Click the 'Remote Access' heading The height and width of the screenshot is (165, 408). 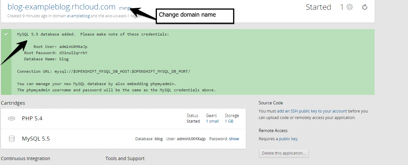[273, 131]
